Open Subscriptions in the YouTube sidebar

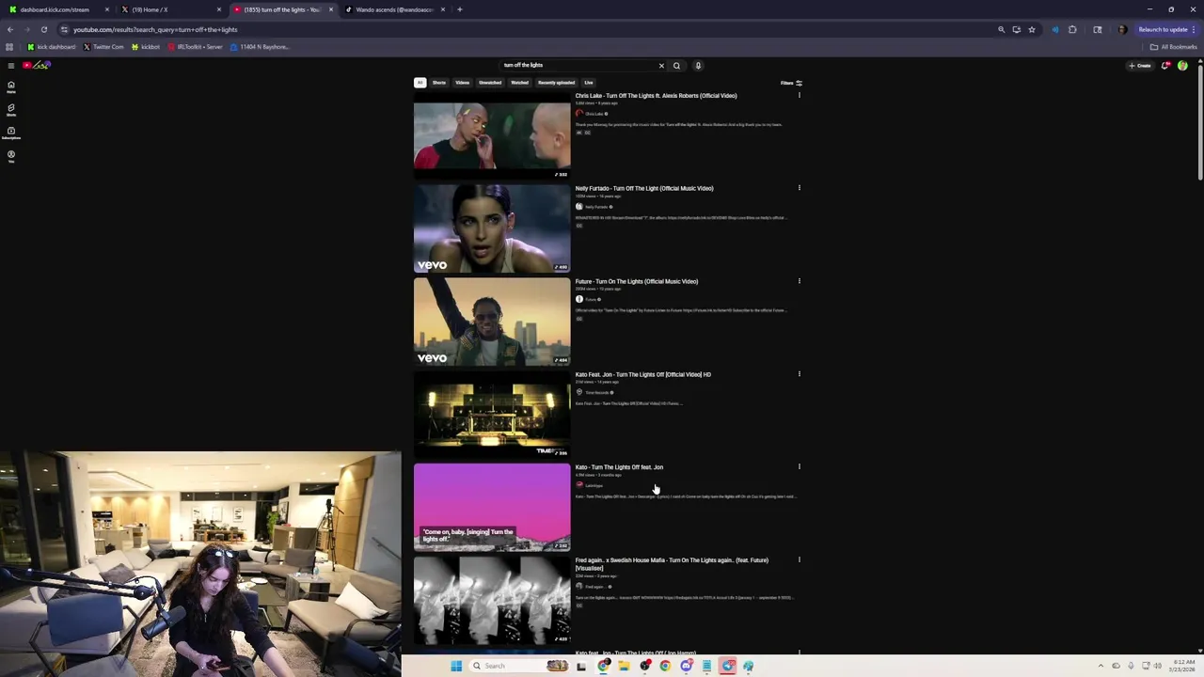(11, 133)
